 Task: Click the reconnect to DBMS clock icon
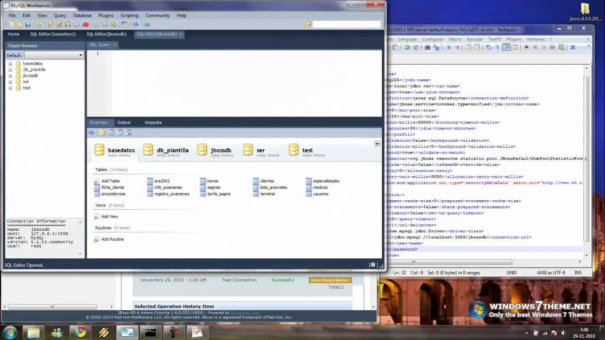pyautogui.click(x=124, y=24)
